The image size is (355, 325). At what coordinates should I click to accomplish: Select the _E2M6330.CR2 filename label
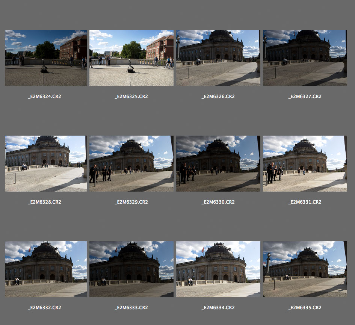pos(218,202)
